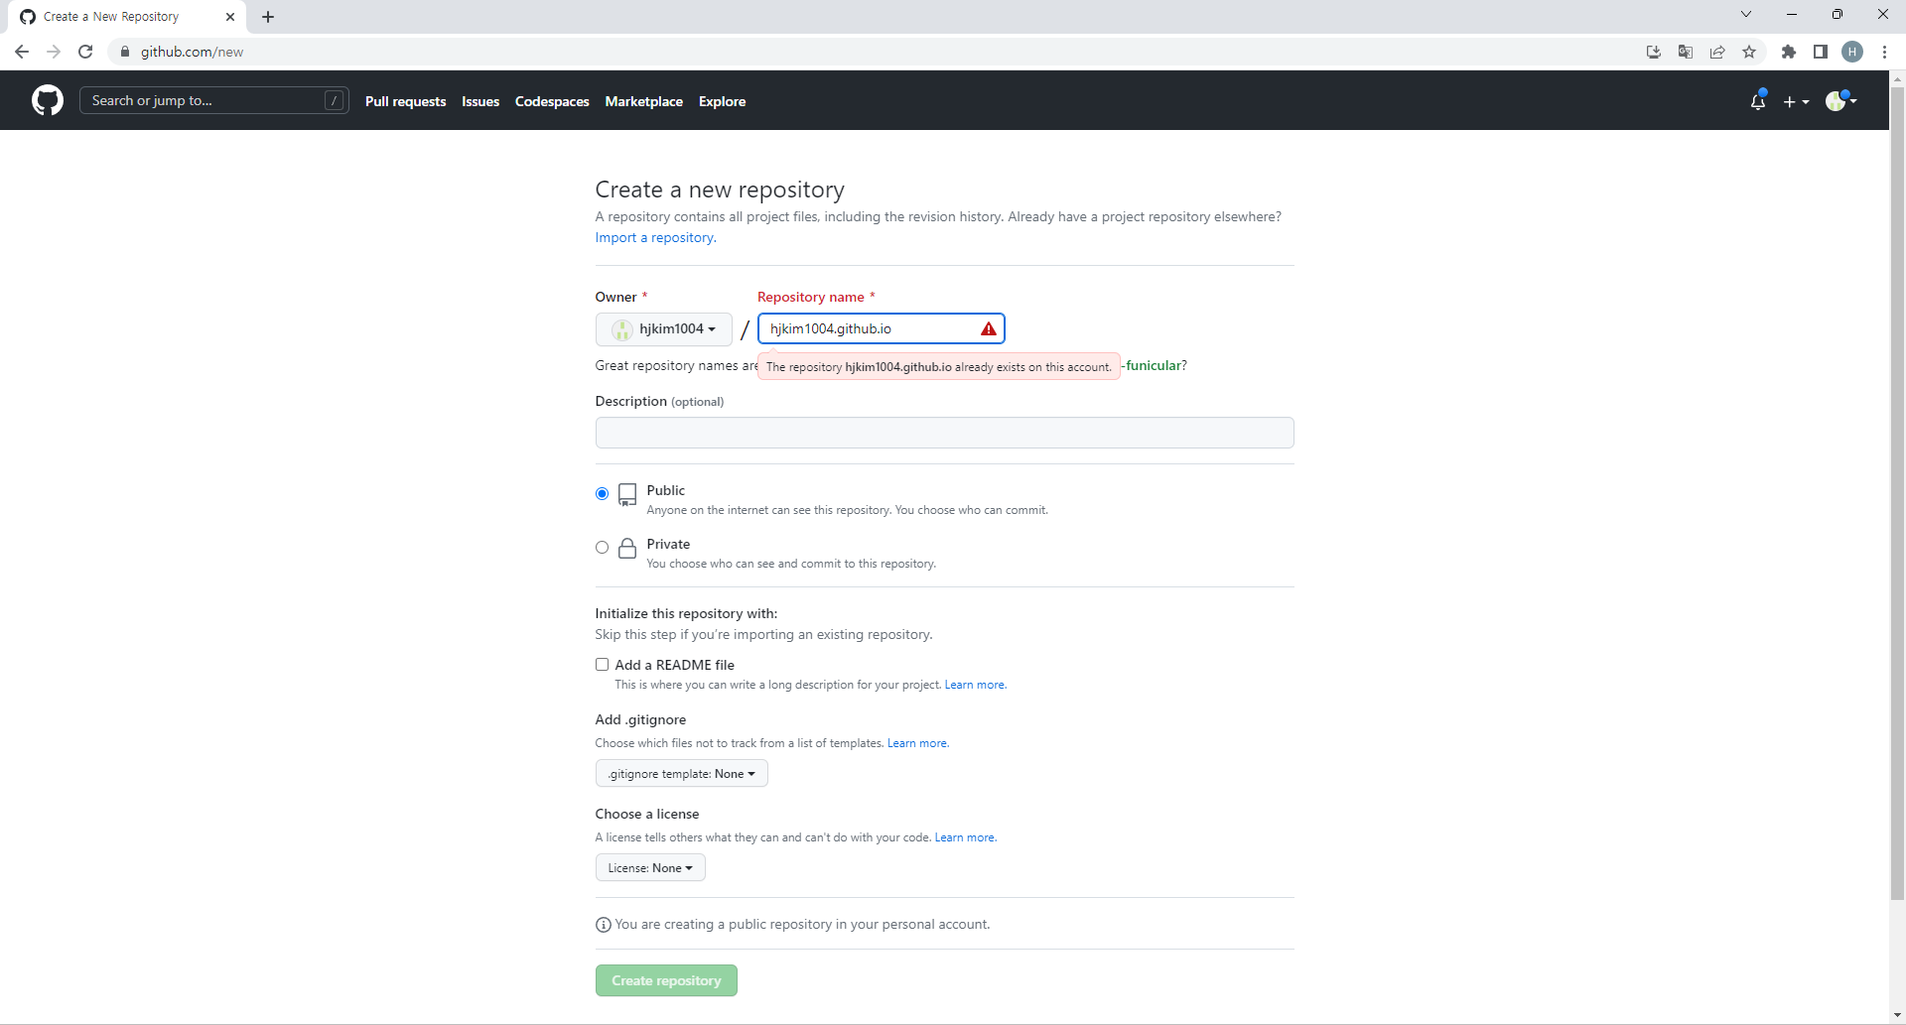Select the Public radio button
1906x1025 pixels.
(602, 493)
